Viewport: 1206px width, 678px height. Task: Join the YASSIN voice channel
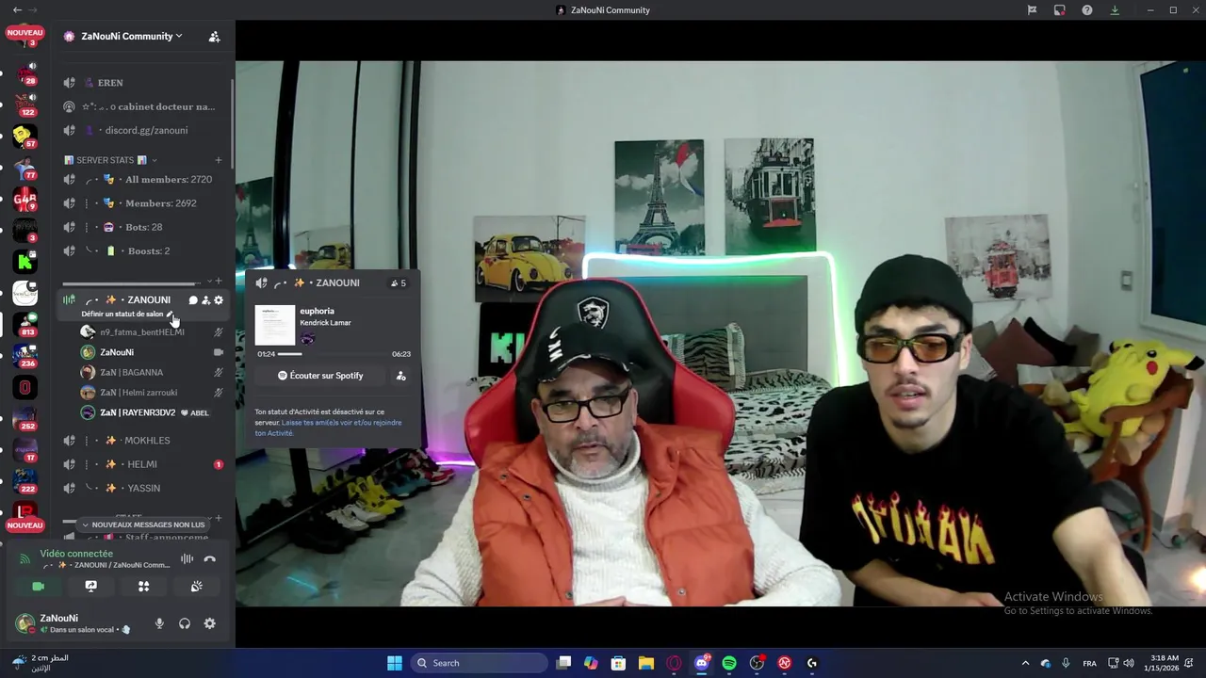143,488
